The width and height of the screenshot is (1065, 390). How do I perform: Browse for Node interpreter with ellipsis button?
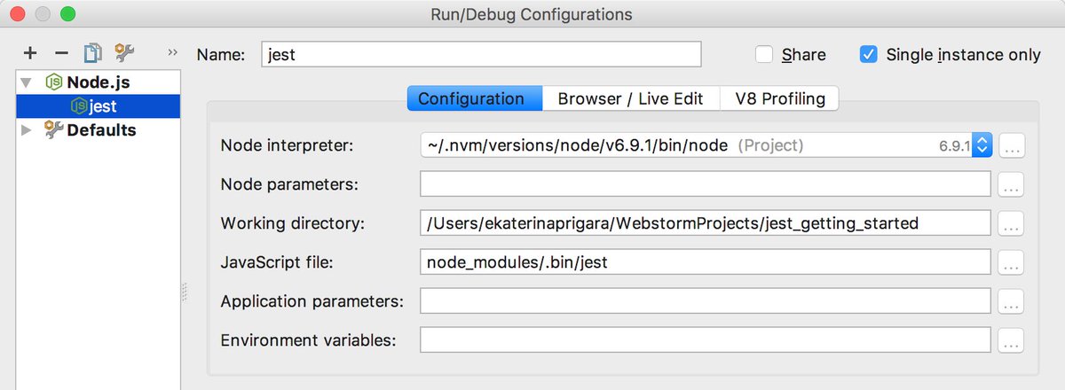point(1012,146)
